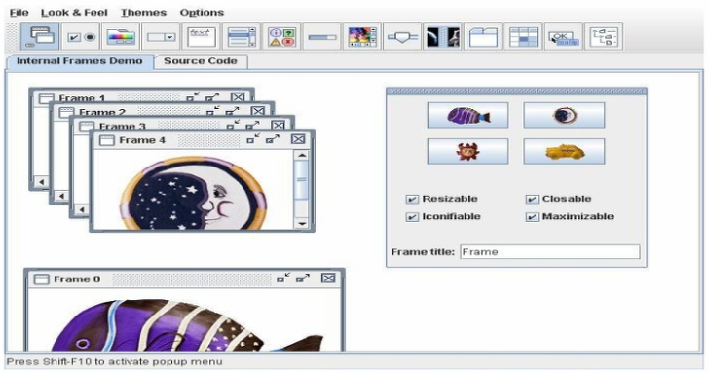Open the Slider demo toolbar icon
Screen dimensions: 709x372
[x=402, y=37]
